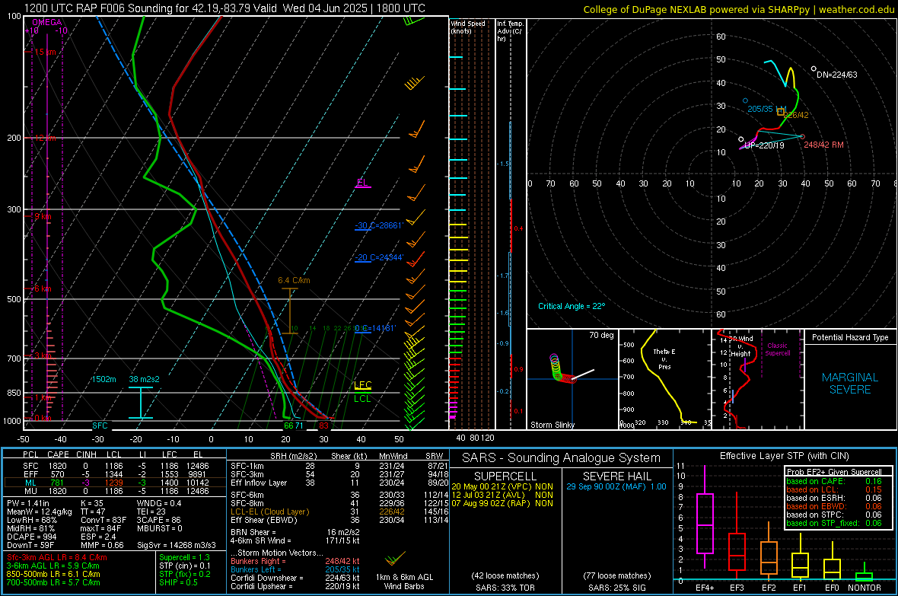This screenshot has width=898, height=596.
Task: Click the 9 km height marker
Action: [43, 217]
